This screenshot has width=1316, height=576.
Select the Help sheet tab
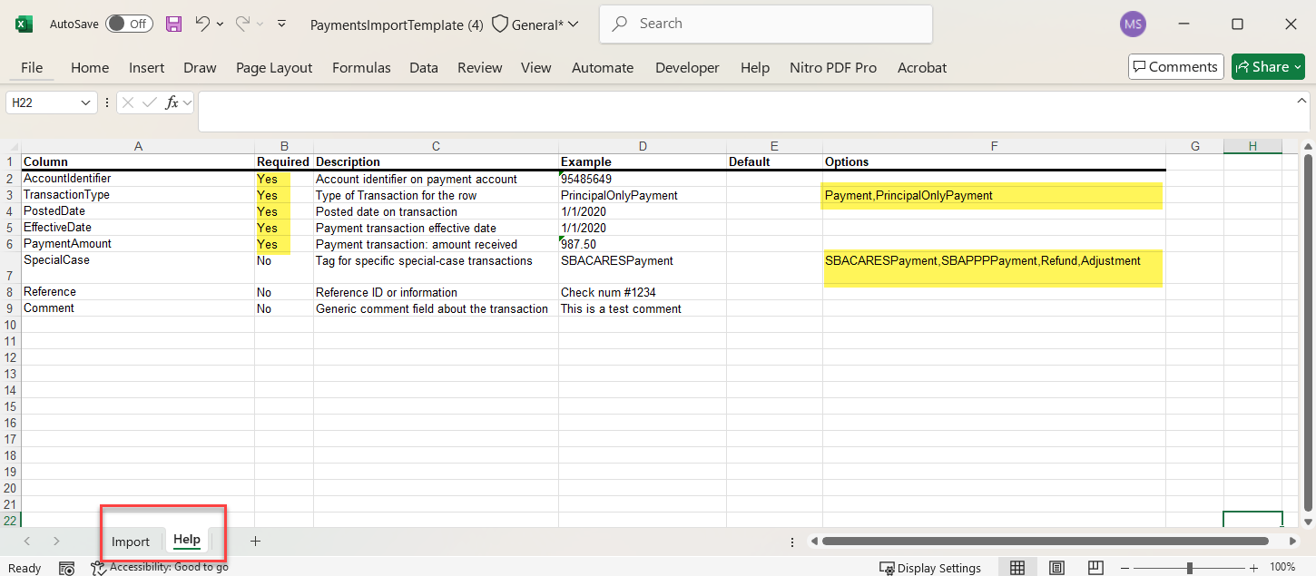[x=187, y=540]
